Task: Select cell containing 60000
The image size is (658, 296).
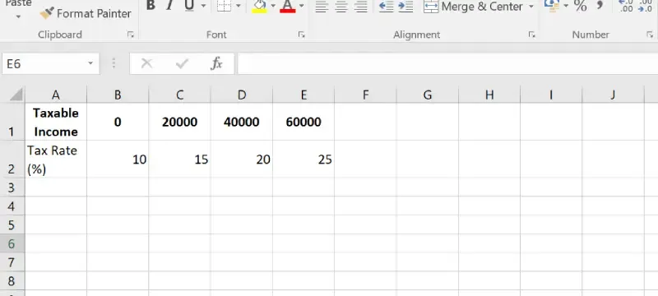Action: click(304, 122)
